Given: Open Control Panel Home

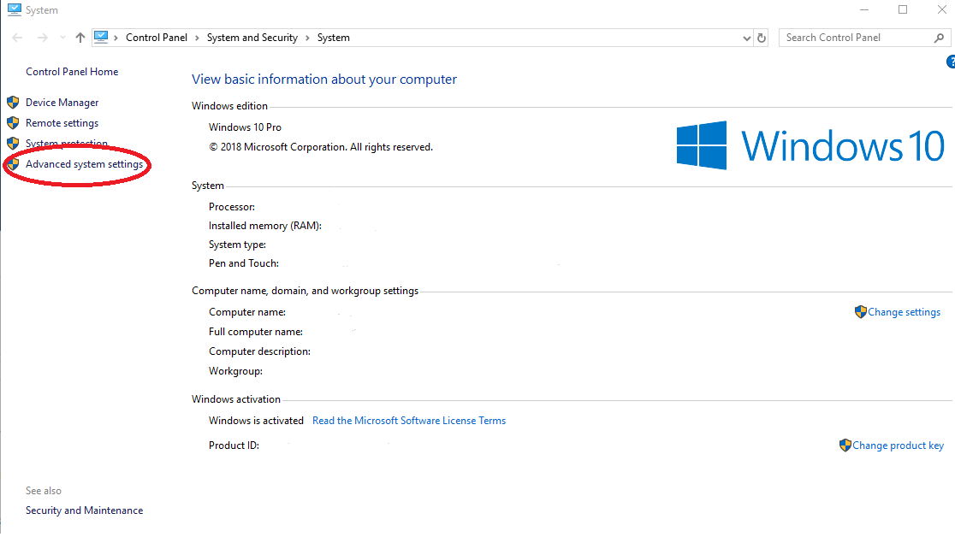Looking at the screenshot, I should point(72,72).
